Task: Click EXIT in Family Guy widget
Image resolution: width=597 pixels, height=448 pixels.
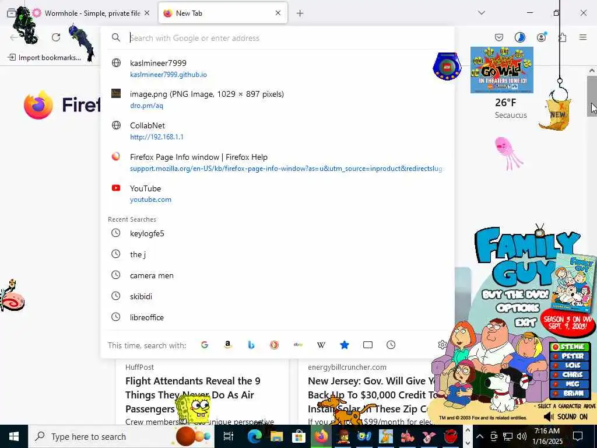Action: coord(525,323)
